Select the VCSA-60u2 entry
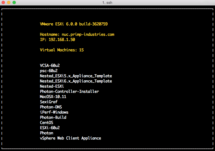The height and width of the screenshot is (151, 215). tap(50, 66)
